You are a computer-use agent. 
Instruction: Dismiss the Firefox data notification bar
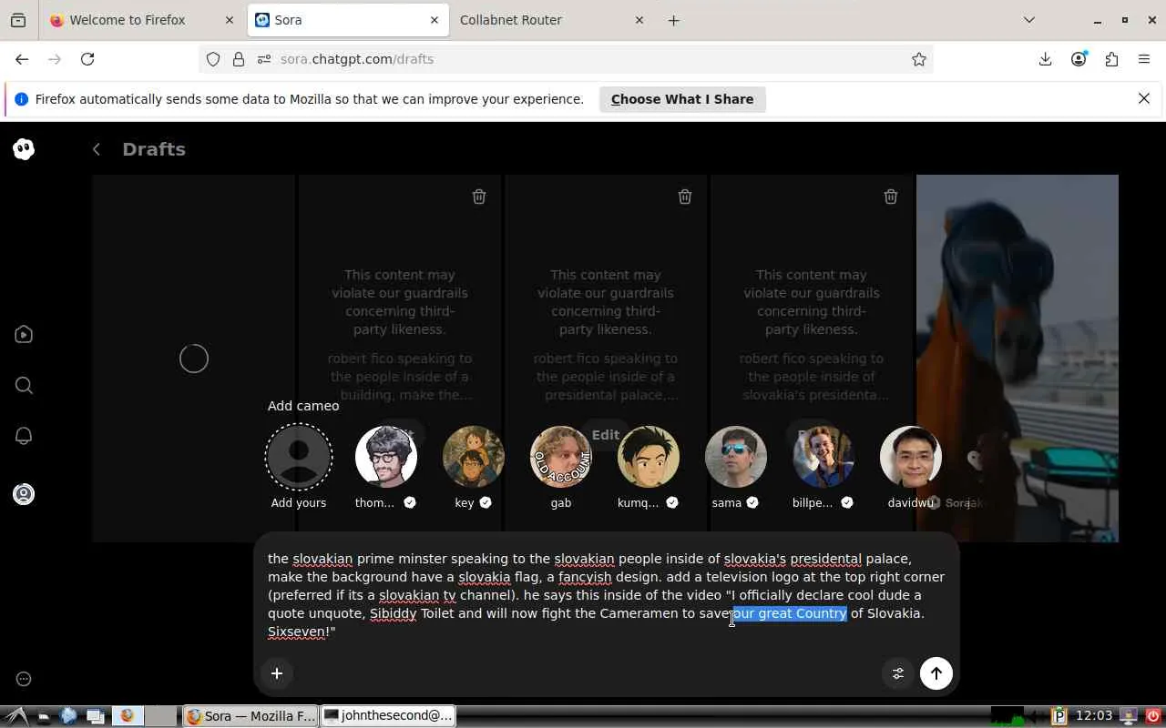coord(1144,98)
